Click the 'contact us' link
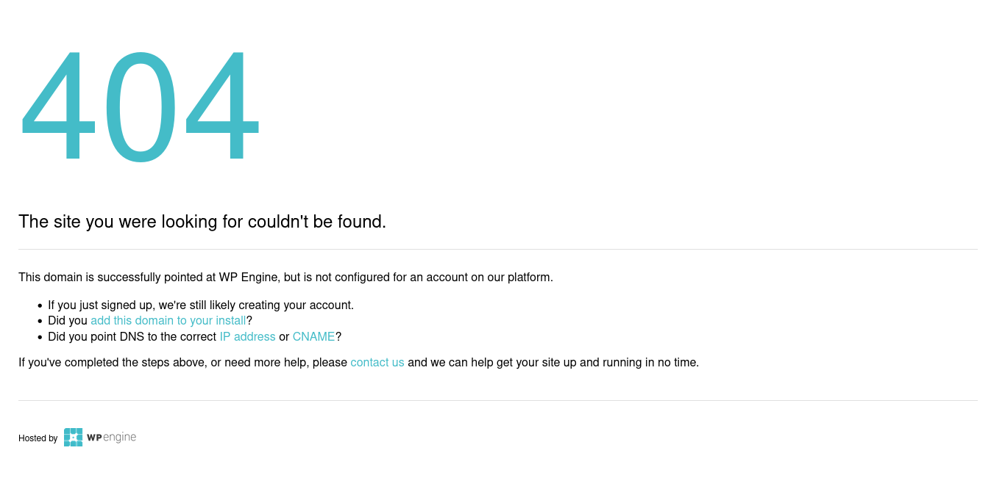The height and width of the screenshot is (478, 1005). (377, 363)
